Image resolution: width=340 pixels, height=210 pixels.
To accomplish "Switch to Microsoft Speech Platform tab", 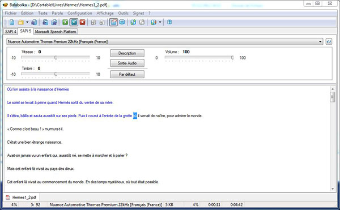I will coord(56,32).
